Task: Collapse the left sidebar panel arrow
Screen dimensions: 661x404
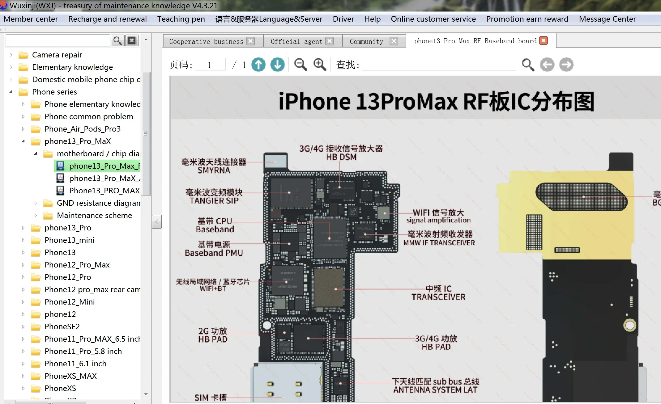Action: pyautogui.click(x=157, y=222)
